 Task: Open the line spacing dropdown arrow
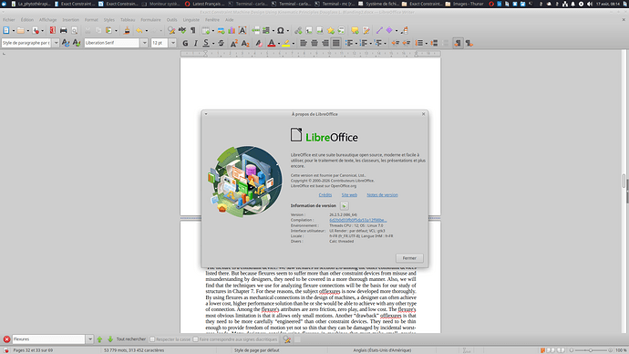(426, 43)
